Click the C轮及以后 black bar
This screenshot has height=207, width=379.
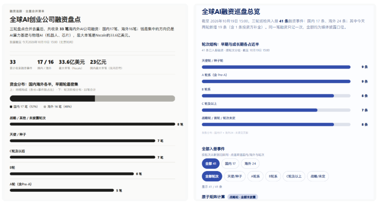82,157
